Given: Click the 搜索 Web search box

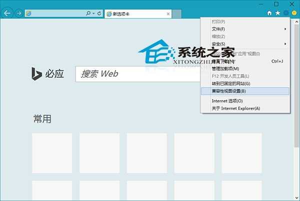Looking at the screenshot, I should [138, 74].
